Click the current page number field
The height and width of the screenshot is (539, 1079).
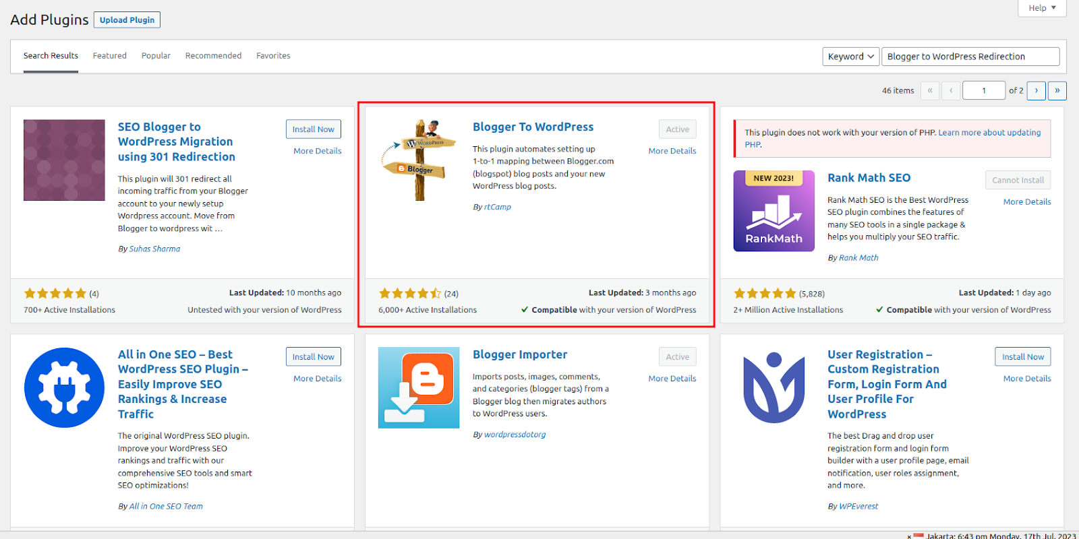coord(984,90)
